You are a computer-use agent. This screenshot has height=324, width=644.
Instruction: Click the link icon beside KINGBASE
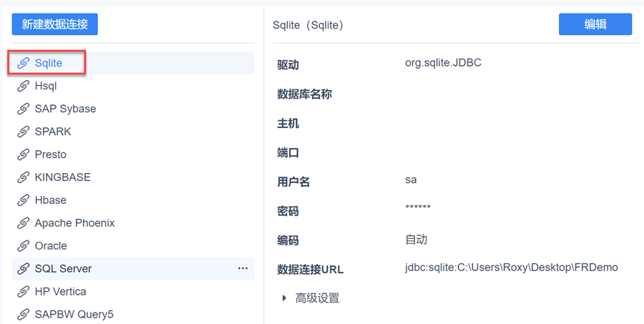[x=24, y=177]
